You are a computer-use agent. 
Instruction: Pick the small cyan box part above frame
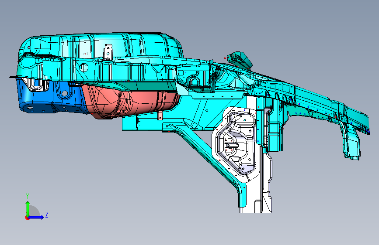point(240,59)
